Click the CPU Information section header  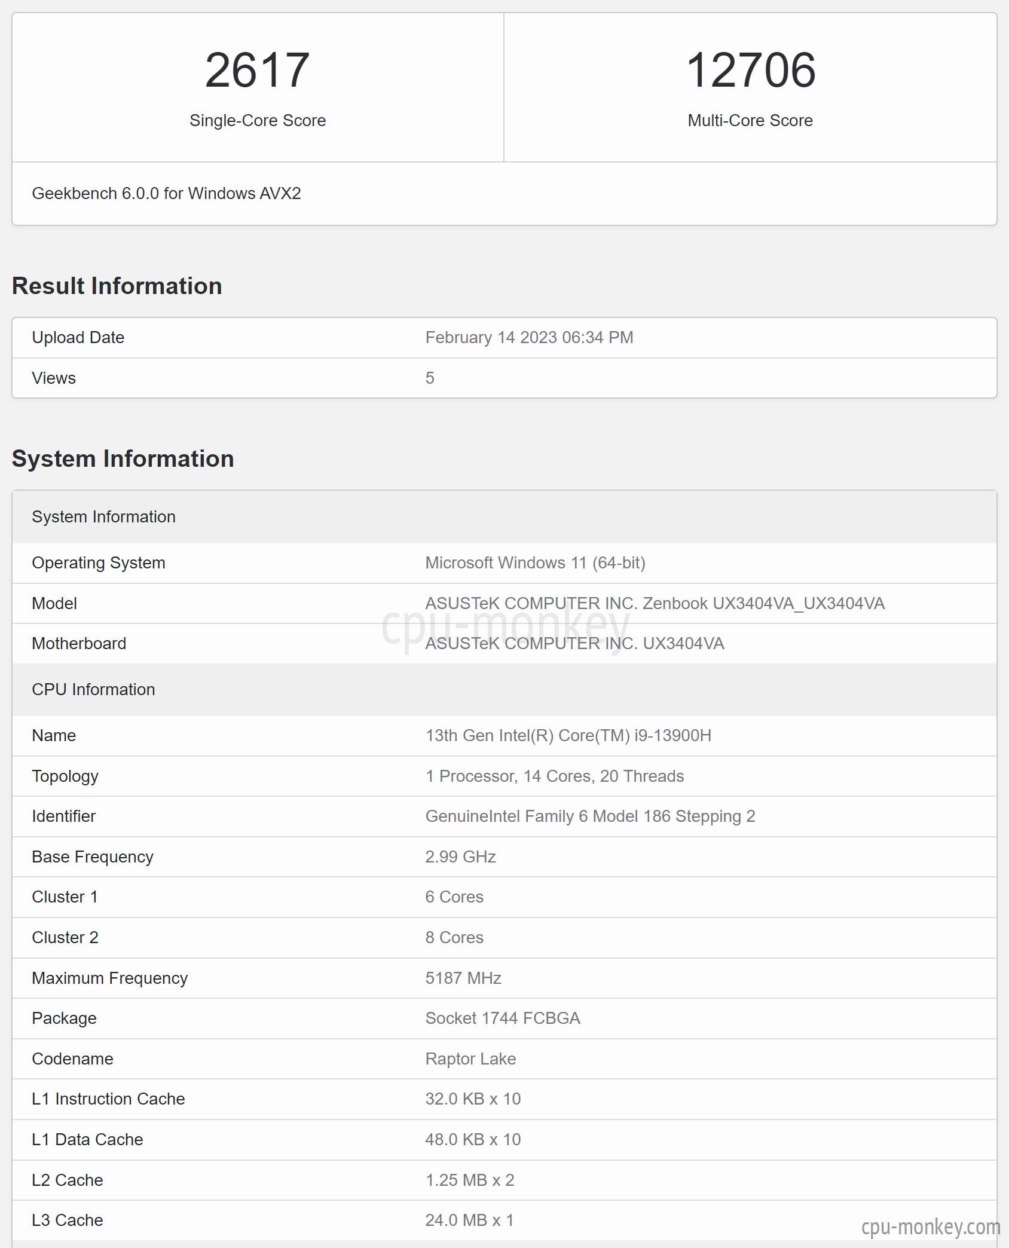(x=504, y=689)
